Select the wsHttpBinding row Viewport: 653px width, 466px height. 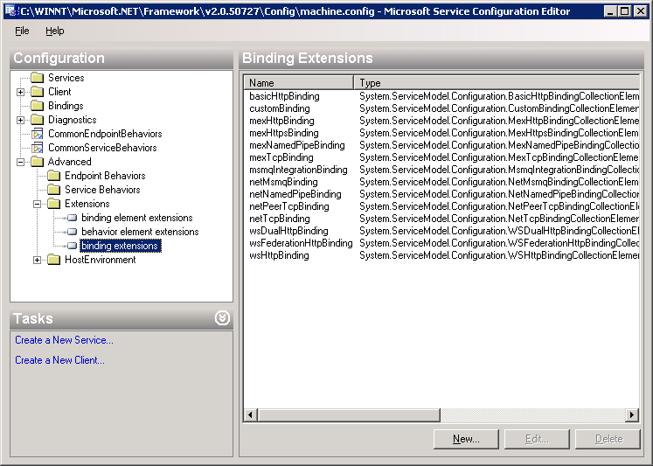click(x=441, y=255)
